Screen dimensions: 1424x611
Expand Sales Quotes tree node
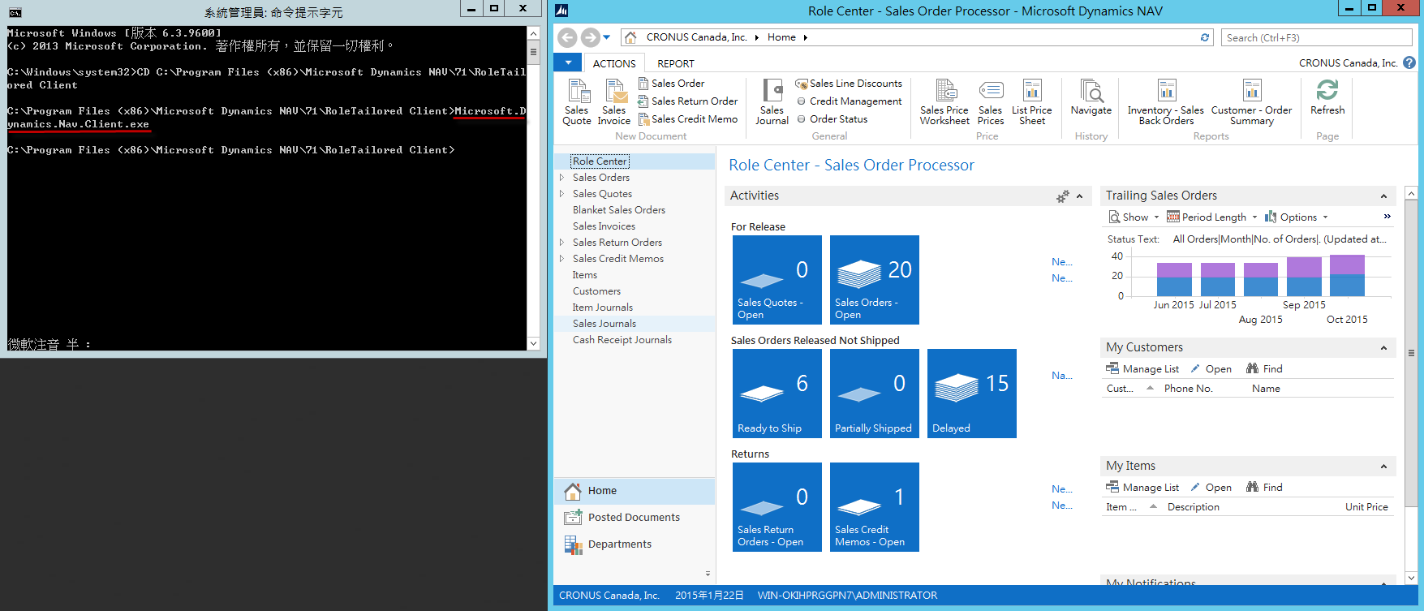[x=561, y=193]
